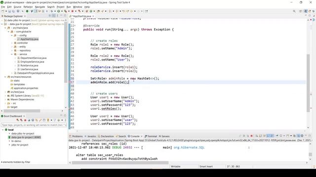316x177 pixels.
Task: Collapse the service package
Action: tap(12, 55)
